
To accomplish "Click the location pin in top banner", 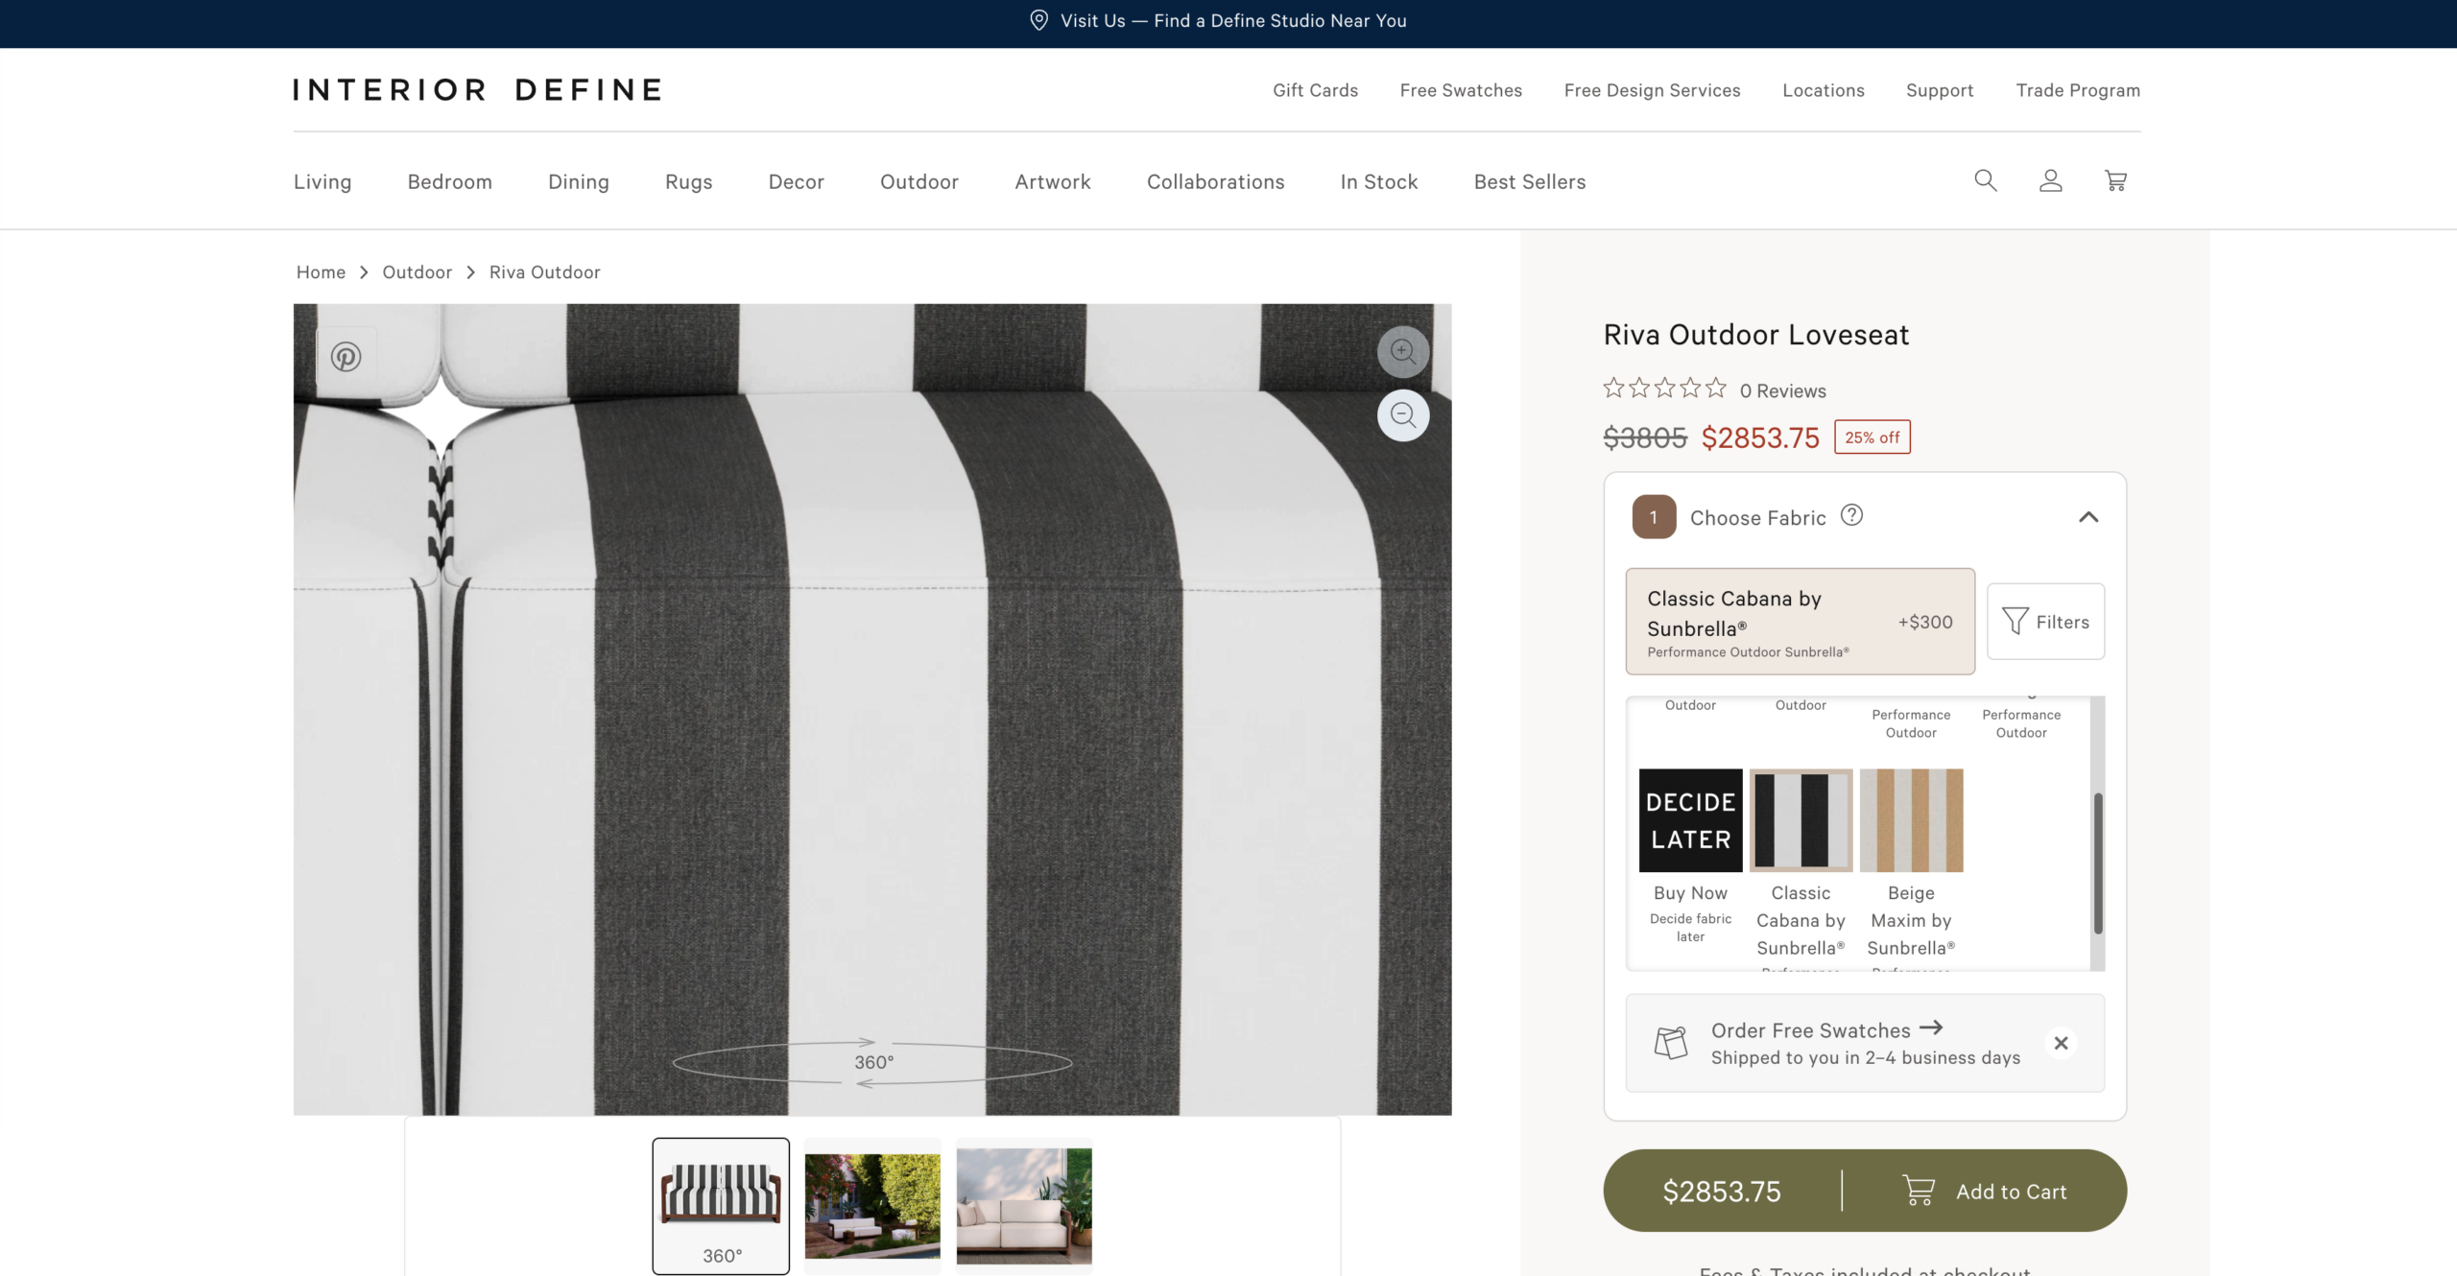I will pyautogui.click(x=1038, y=20).
